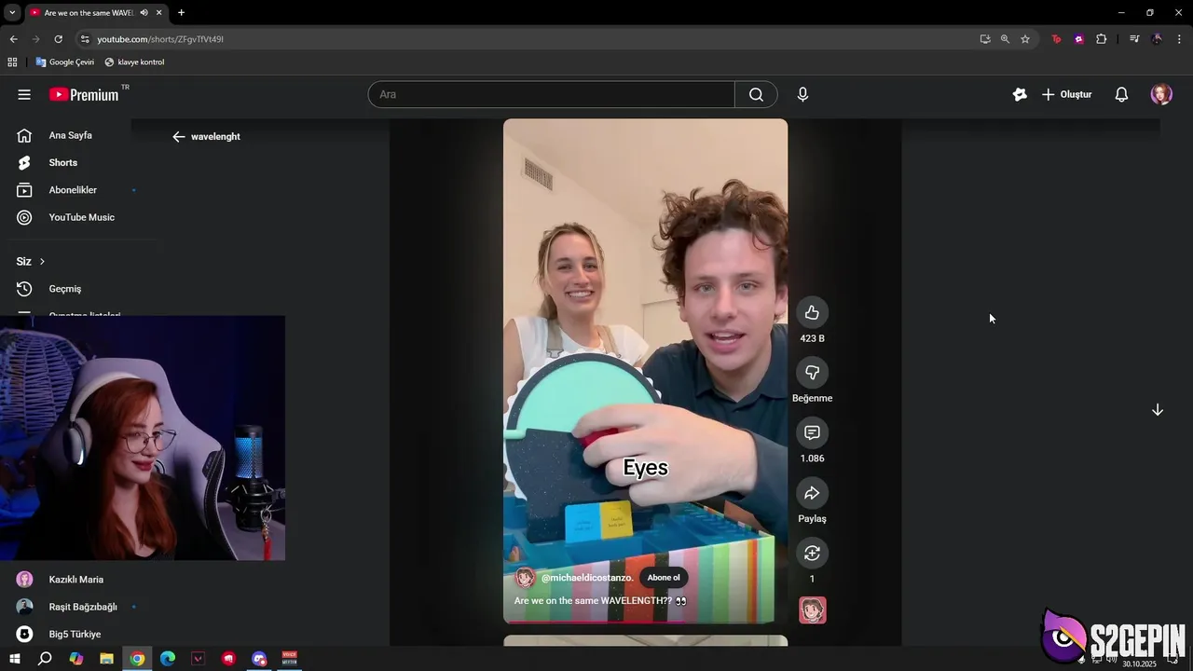Viewport: 1193px width, 671px height.
Task: Click the search magnifier button
Action: pos(756,94)
